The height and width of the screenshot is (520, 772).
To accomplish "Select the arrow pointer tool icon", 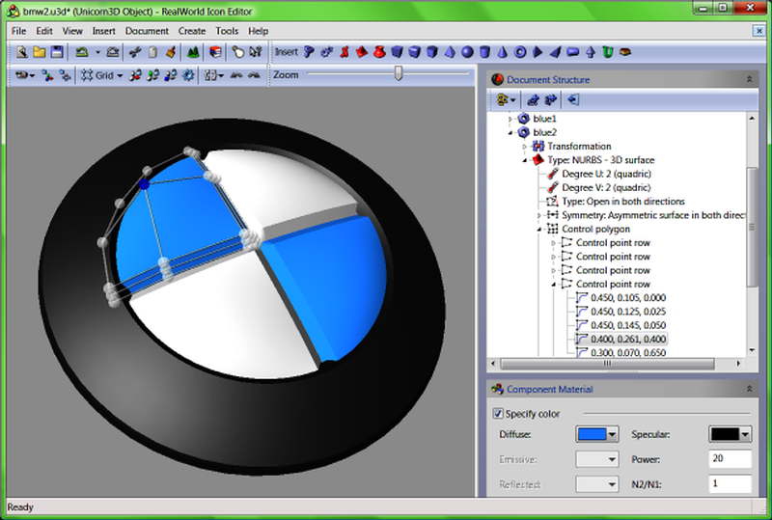I will [x=256, y=52].
